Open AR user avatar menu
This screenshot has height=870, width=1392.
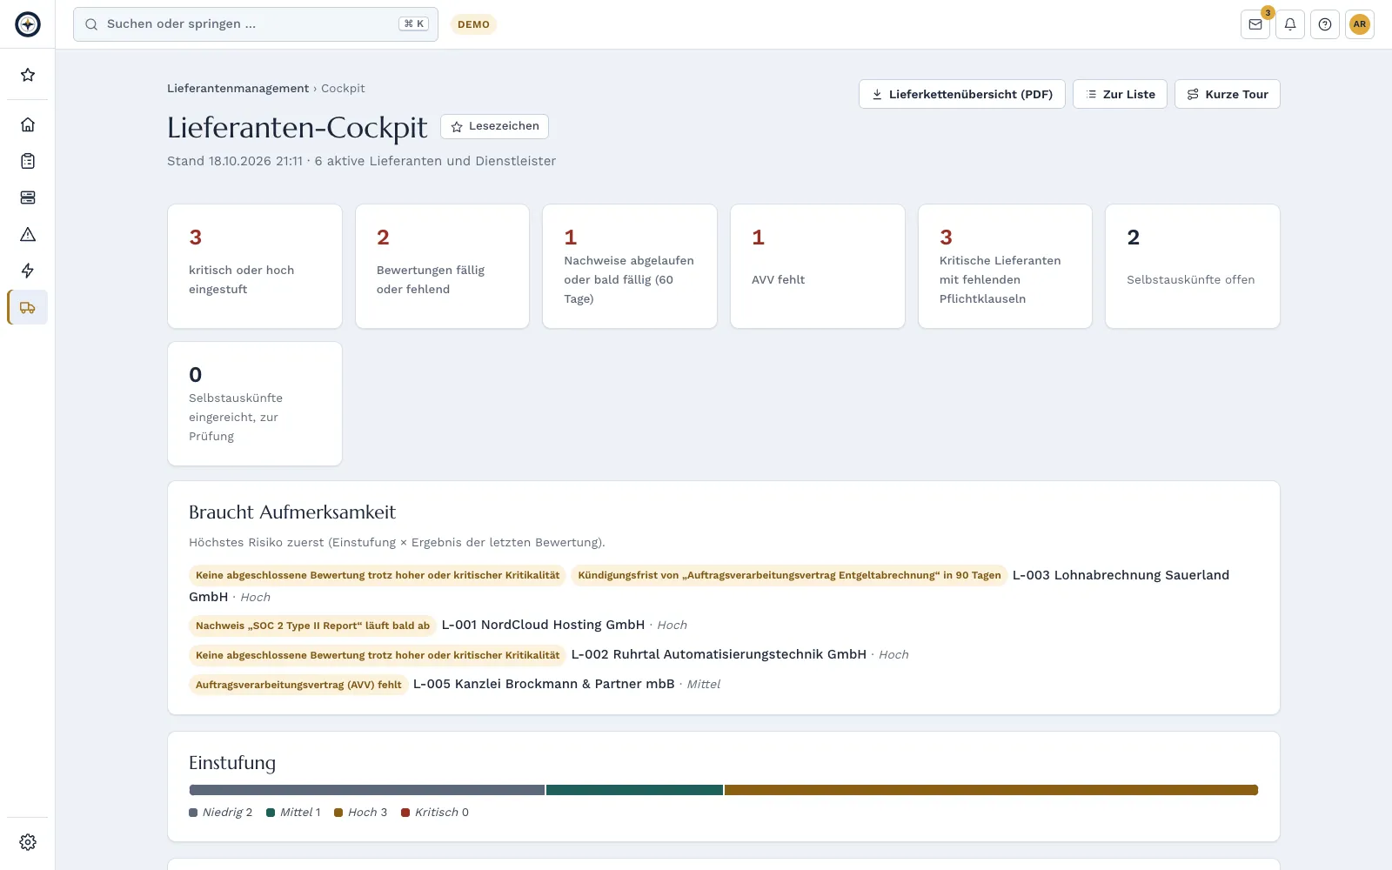(x=1360, y=24)
